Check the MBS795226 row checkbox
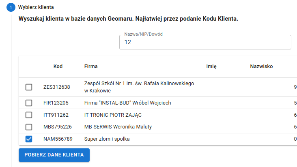 [29, 127]
